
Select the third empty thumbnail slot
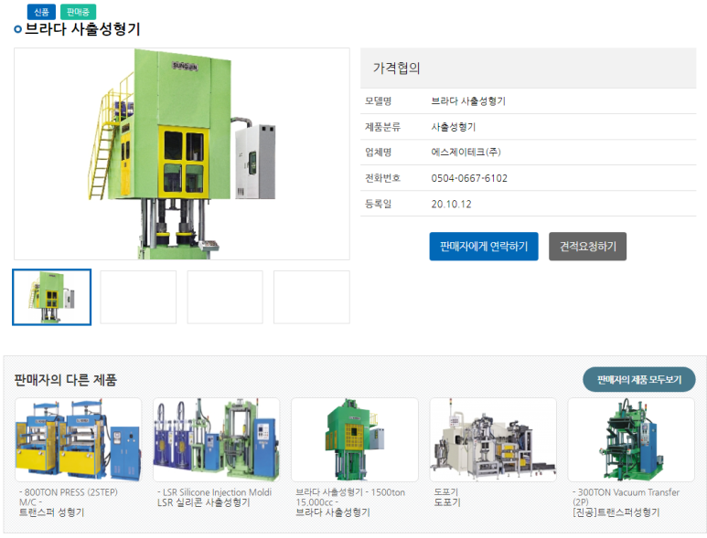(225, 297)
